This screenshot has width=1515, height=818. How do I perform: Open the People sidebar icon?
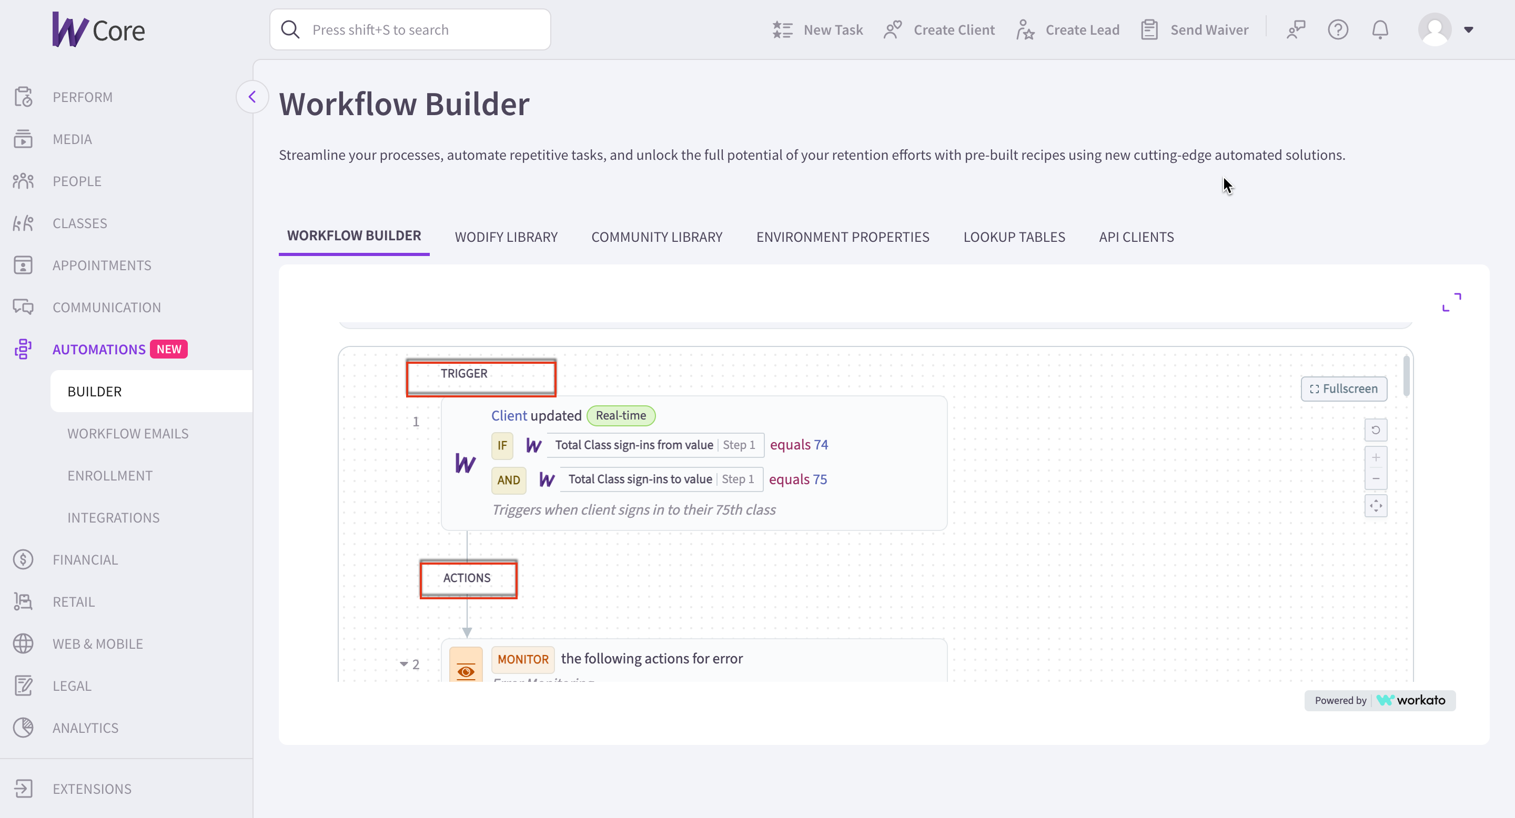[24, 181]
